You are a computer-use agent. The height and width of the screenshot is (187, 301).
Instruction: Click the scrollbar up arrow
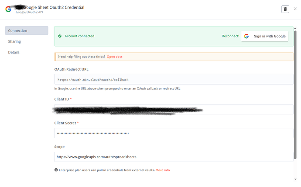click(295, 28)
